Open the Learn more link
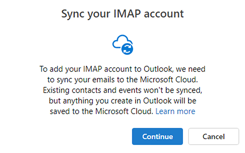This screenshot has height=153, width=245. point(175,111)
